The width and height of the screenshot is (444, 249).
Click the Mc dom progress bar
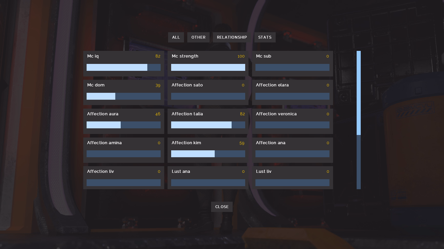tap(123, 96)
